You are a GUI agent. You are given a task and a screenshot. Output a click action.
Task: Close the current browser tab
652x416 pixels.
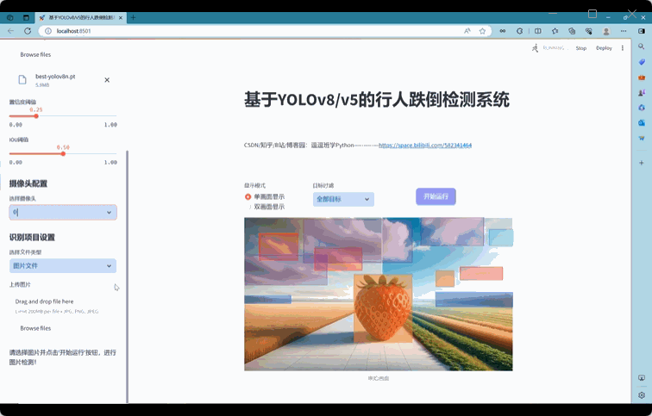(x=121, y=18)
